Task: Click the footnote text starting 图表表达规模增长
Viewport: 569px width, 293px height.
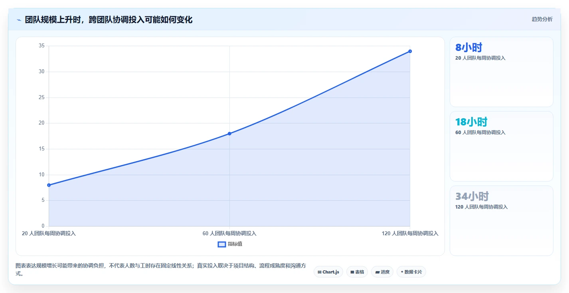Action: click(161, 270)
